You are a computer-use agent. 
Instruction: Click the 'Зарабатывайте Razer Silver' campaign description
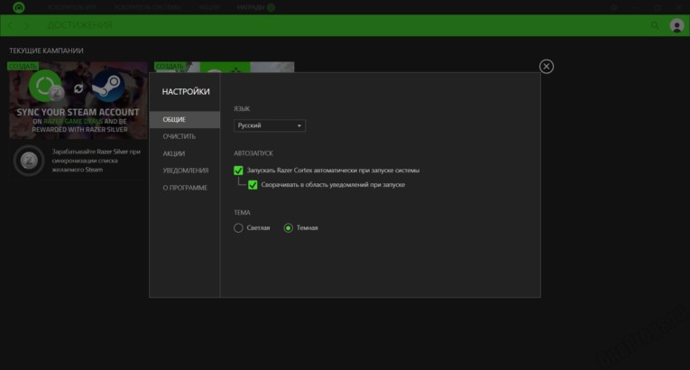[x=97, y=161]
